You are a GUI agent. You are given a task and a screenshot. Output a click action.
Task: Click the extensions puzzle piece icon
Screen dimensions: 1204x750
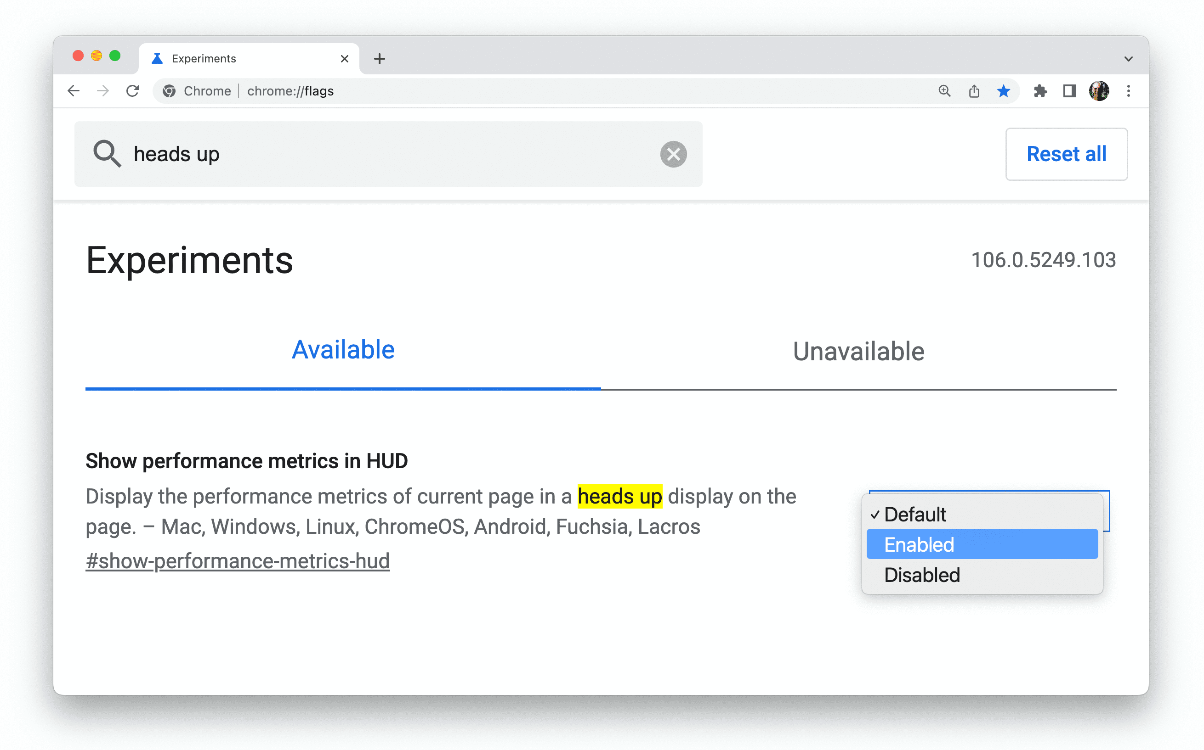(x=1039, y=91)
